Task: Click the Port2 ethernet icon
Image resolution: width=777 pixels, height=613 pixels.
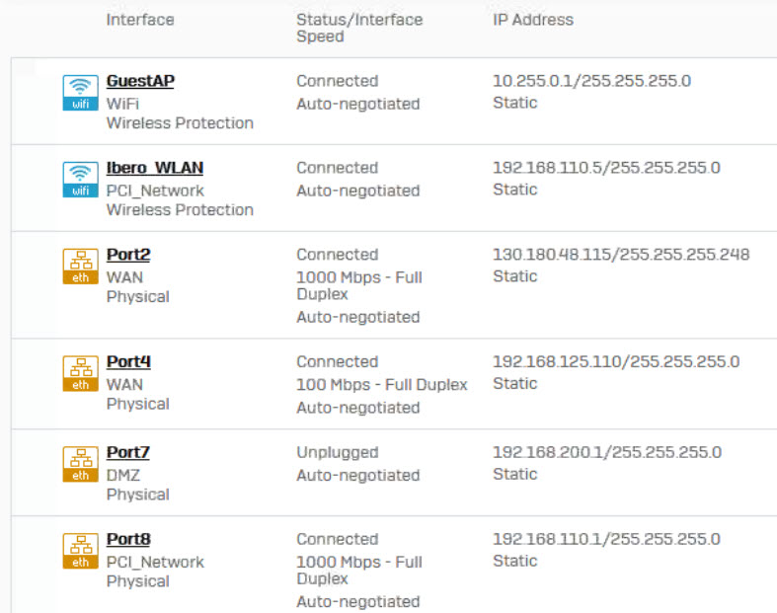Action: tap(80, 267)
